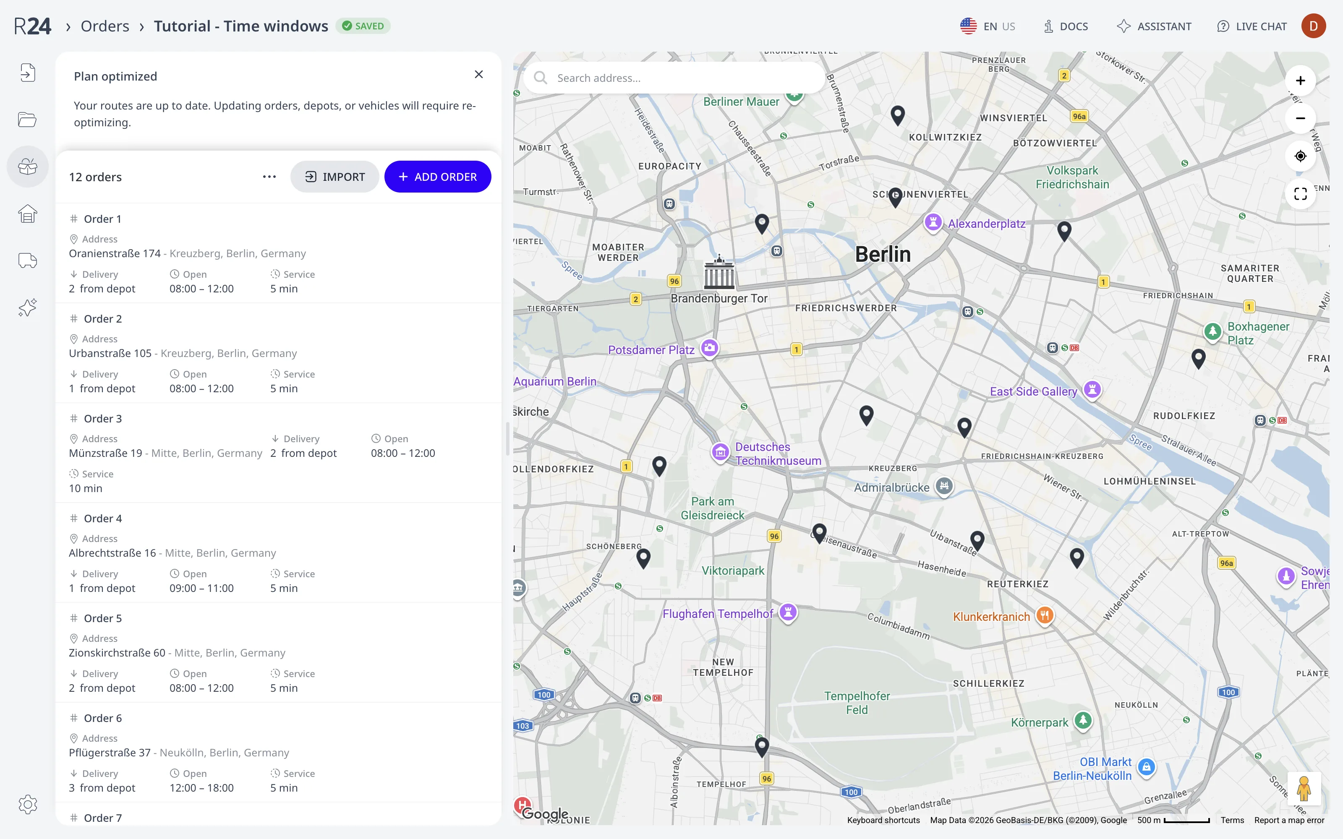Select Order 3 Münzstraße 19 row
Viewport: 1343px width, 839px height.
pyautogui.click(x=279, y=453)
